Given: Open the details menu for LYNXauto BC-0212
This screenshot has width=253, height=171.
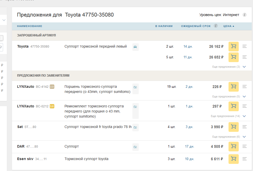Looking at the screenshot, I should 244,106.
